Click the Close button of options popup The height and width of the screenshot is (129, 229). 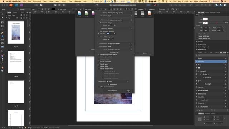128,91
